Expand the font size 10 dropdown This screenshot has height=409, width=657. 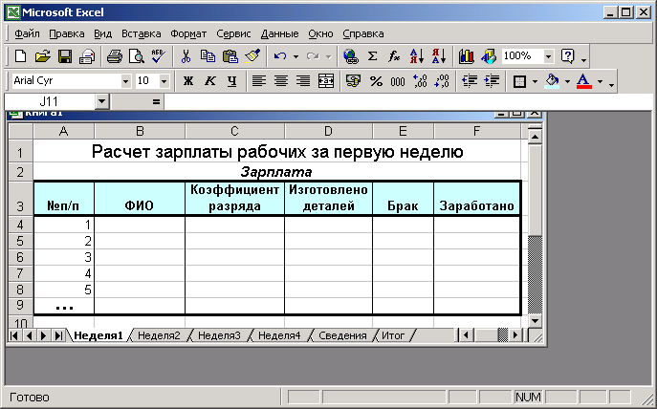point(164,81)
